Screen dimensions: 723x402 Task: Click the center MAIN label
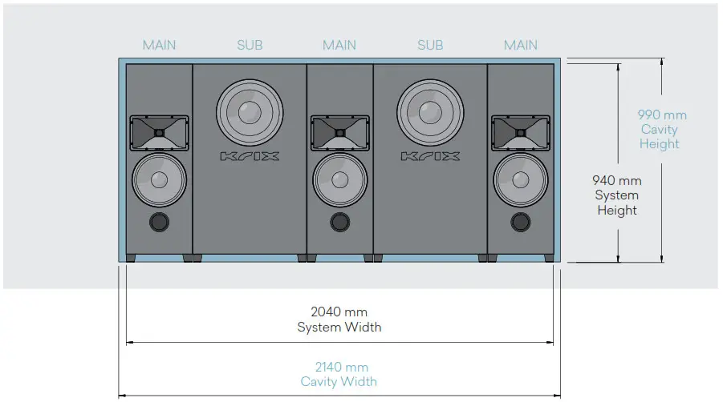(x=339, y=45)
